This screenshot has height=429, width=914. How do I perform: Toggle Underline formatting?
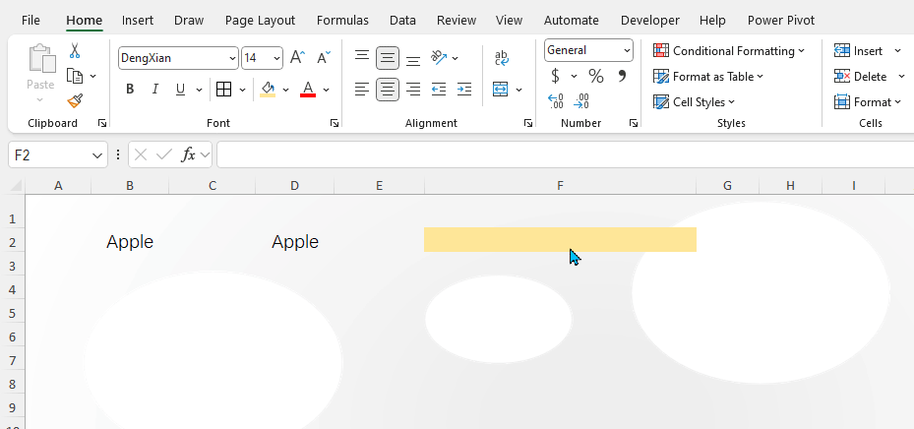(180, 90)
